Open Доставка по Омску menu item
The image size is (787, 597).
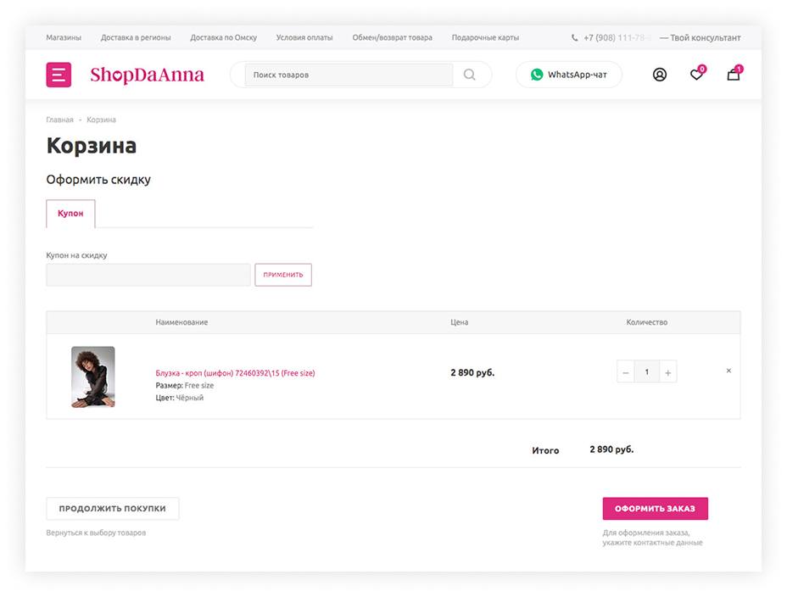click(x=223, y=37)
